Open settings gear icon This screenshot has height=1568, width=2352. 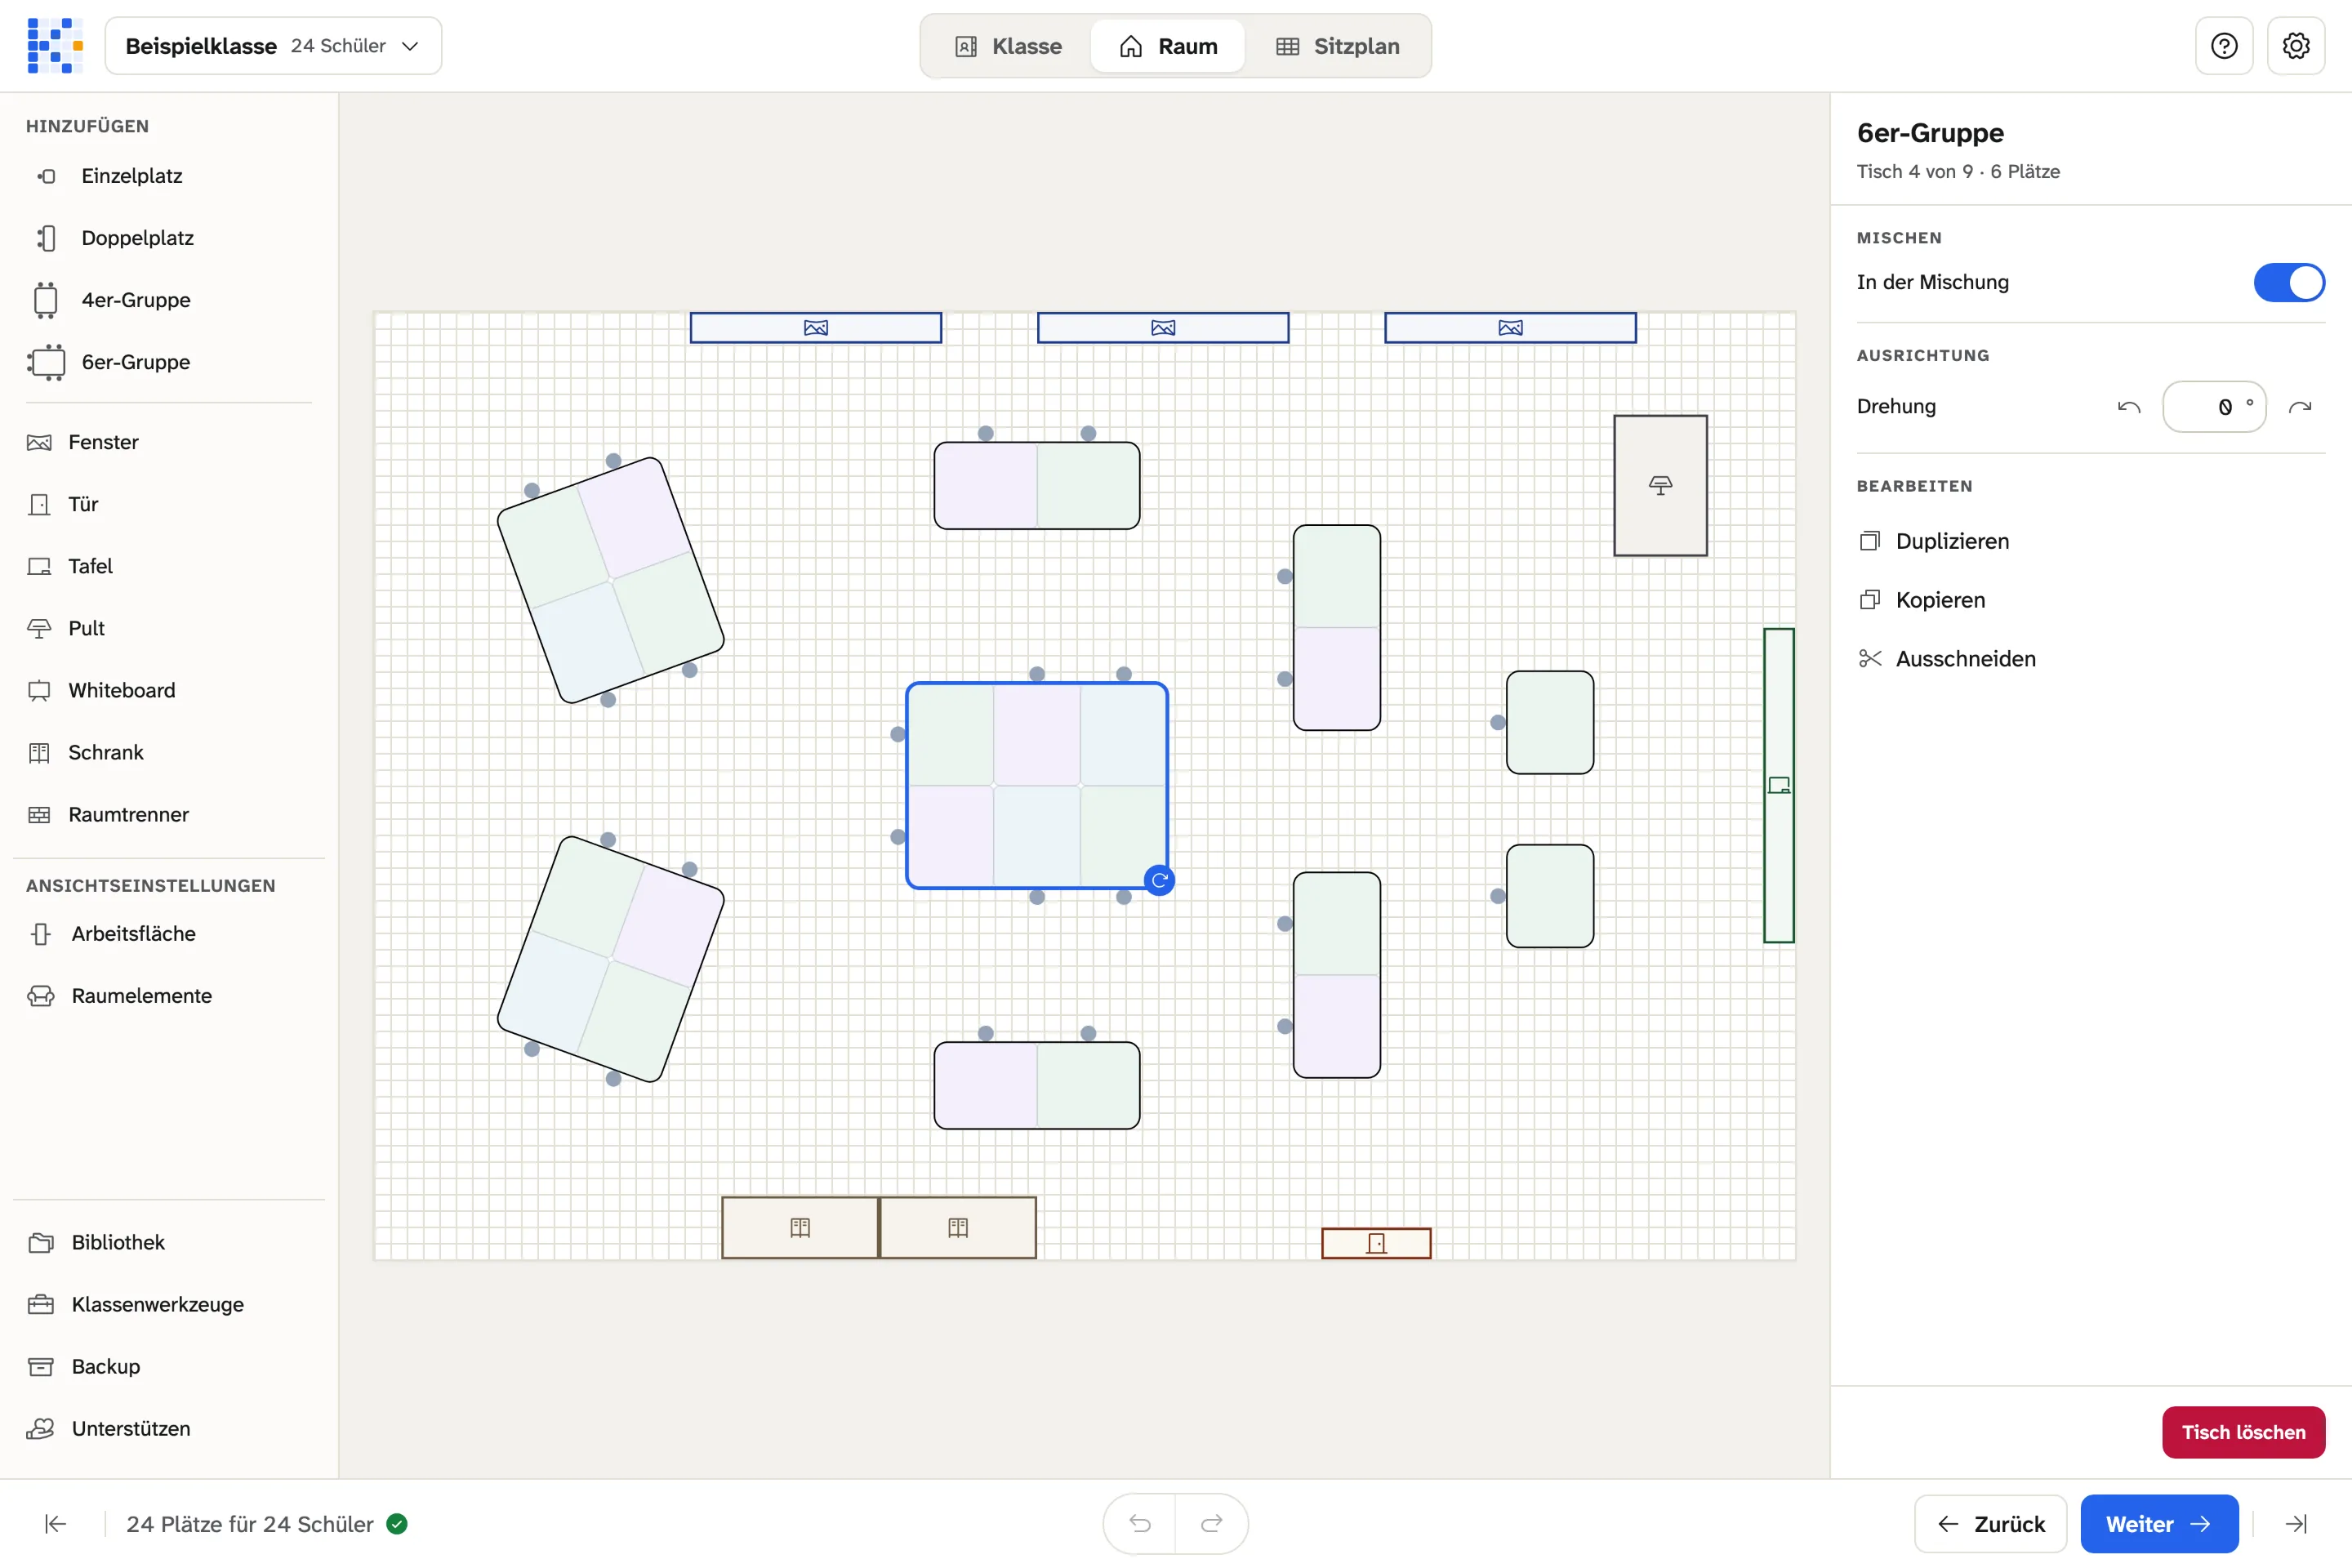tap(2296, 46)
